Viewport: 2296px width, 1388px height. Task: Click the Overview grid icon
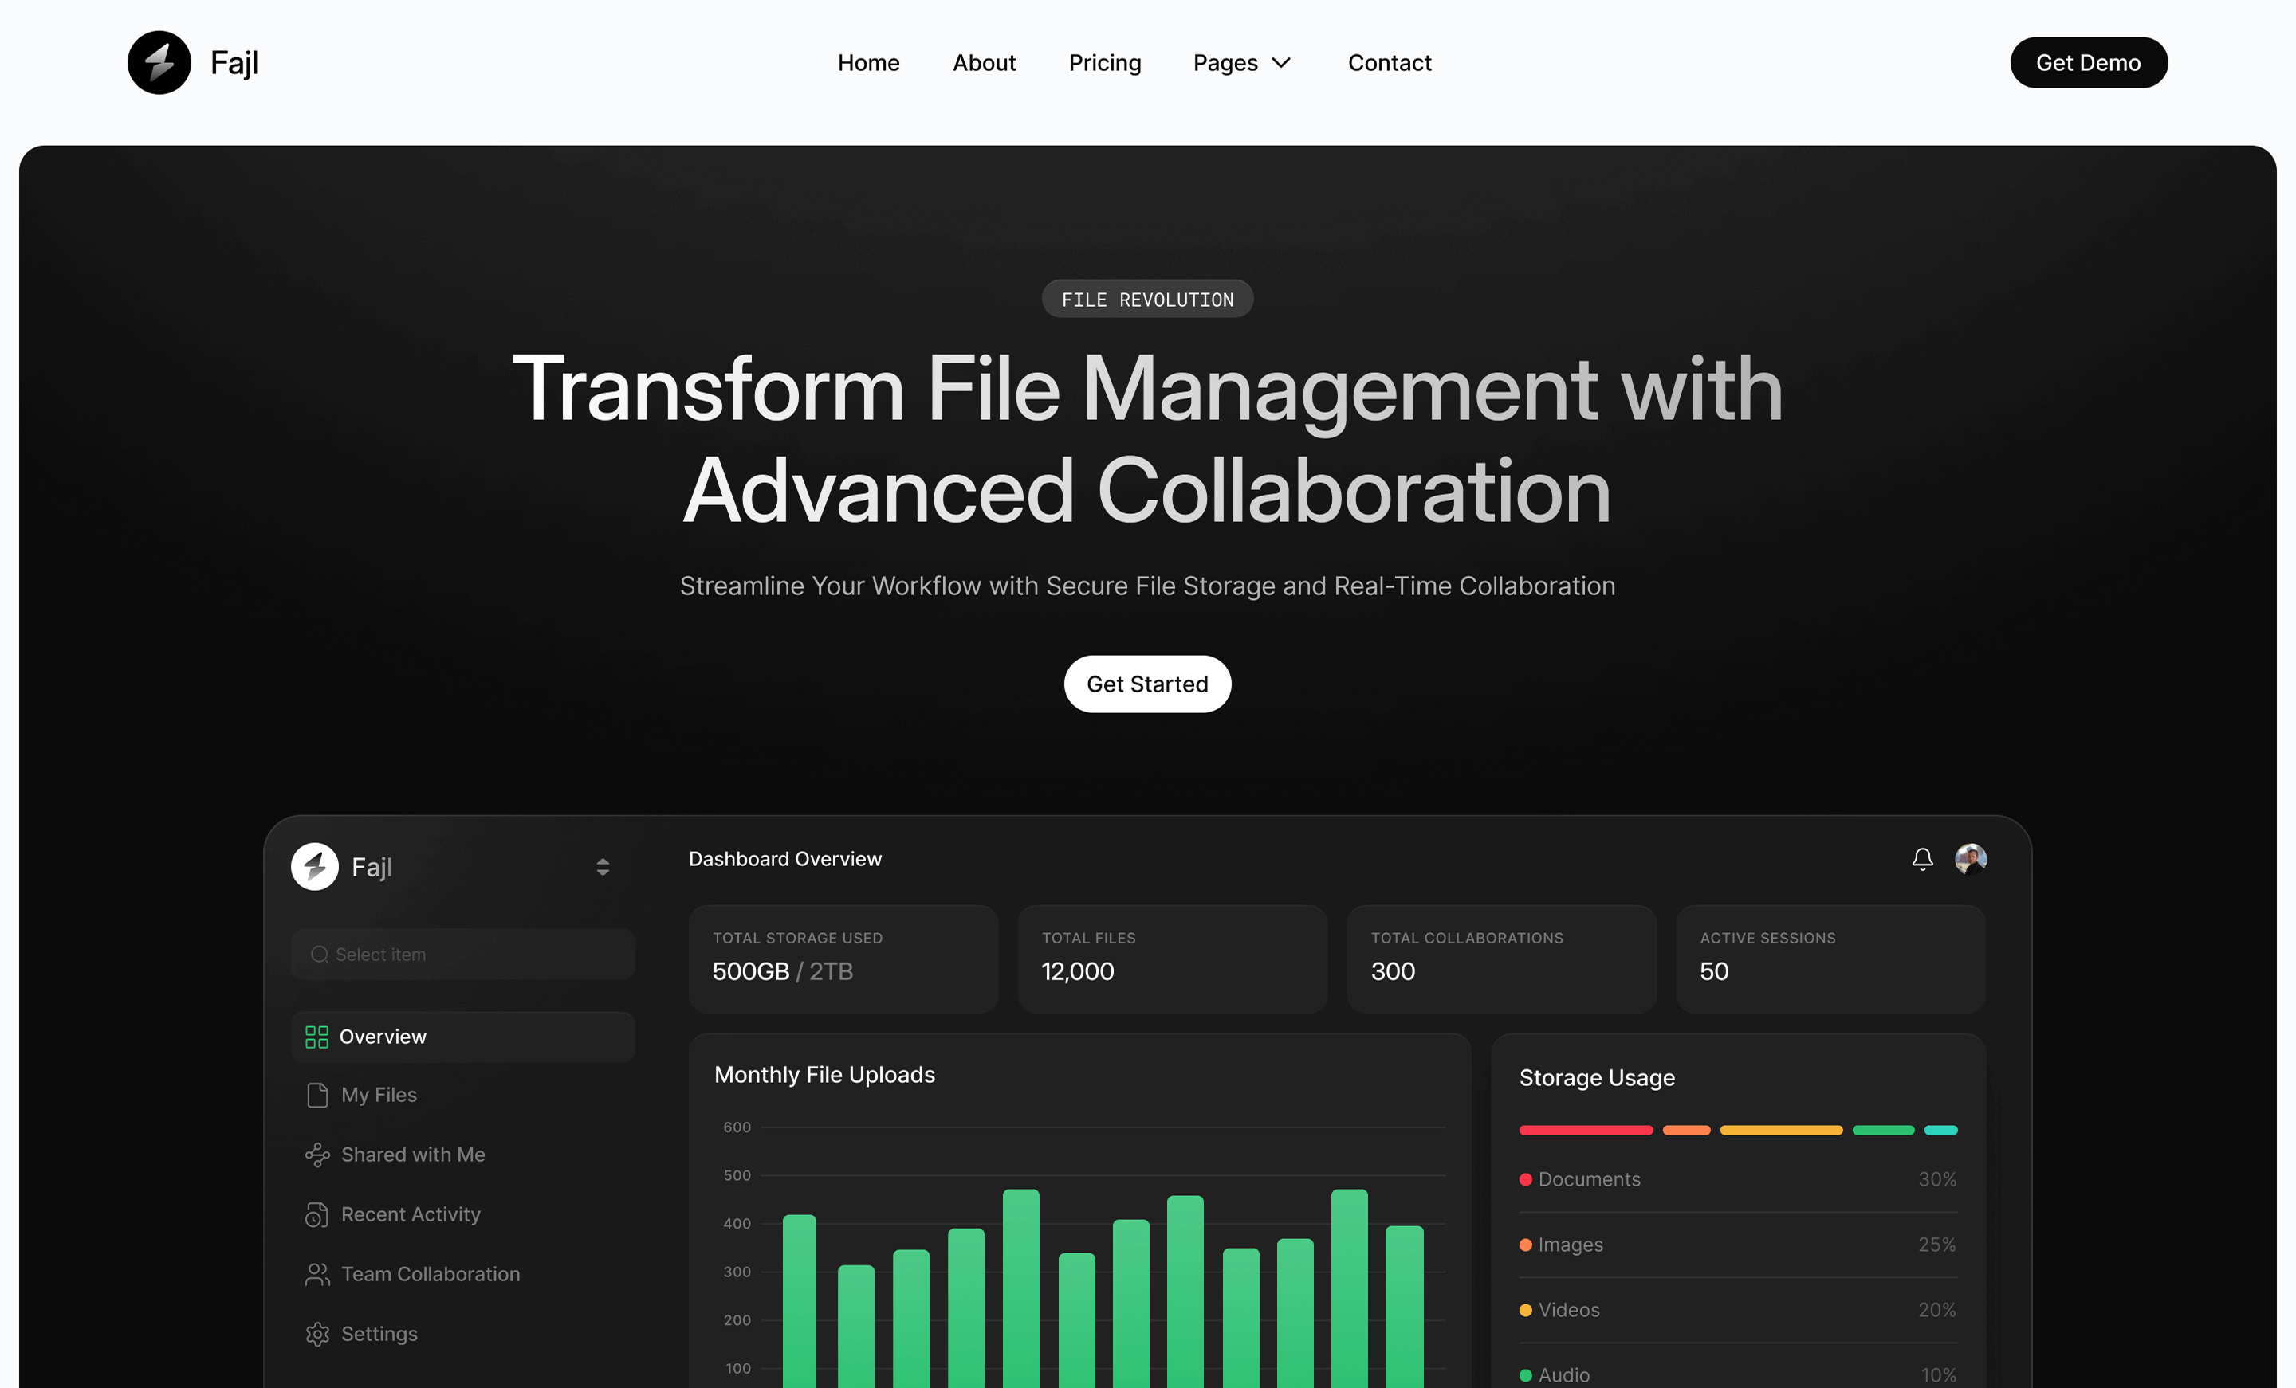(316, 1037)
